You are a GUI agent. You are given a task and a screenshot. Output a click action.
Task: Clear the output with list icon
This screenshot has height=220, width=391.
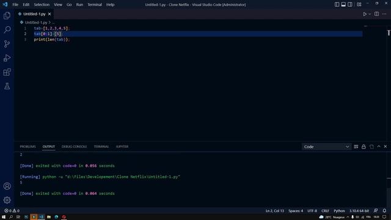coord(356,147)
